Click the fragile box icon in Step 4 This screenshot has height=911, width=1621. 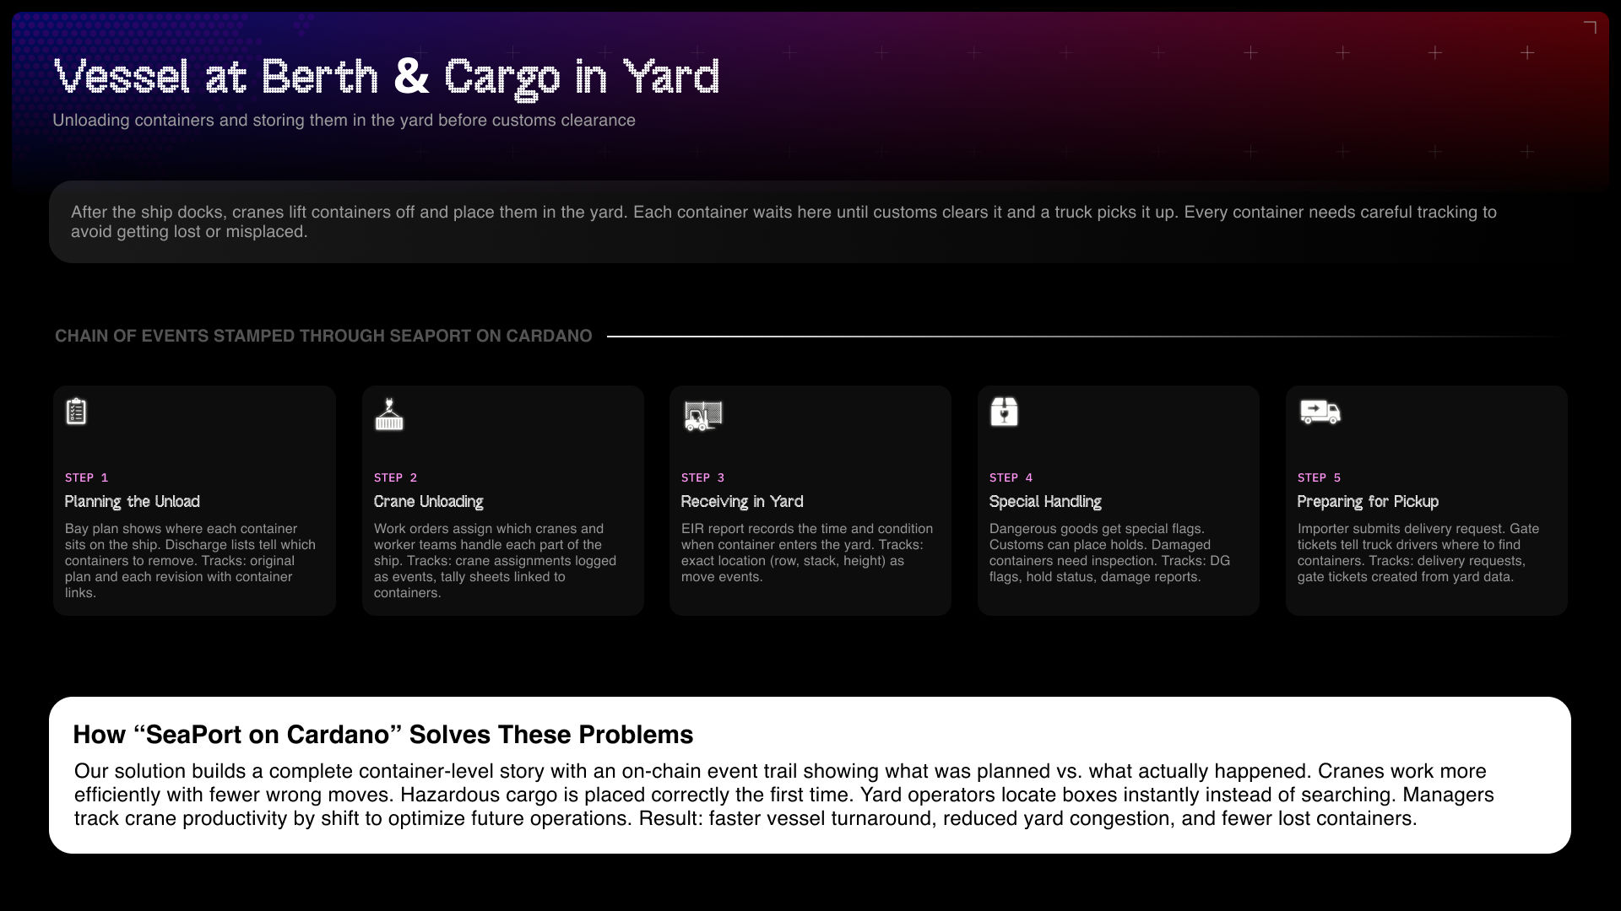tap(1004, 412)
